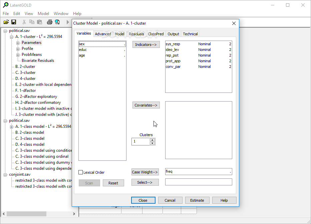Click the dialog Help button
This screenshot has width=311, height=224.
point(224,200)
